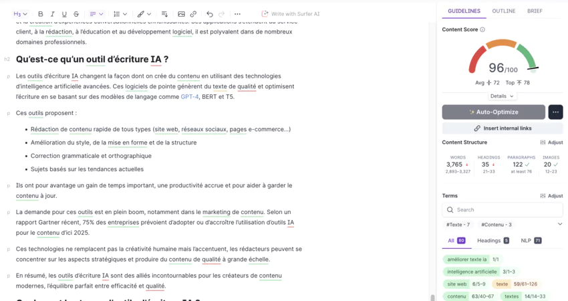568x301 pixels.
Task: Switch to the BRIEF tab
Action: tap(535, 11)
